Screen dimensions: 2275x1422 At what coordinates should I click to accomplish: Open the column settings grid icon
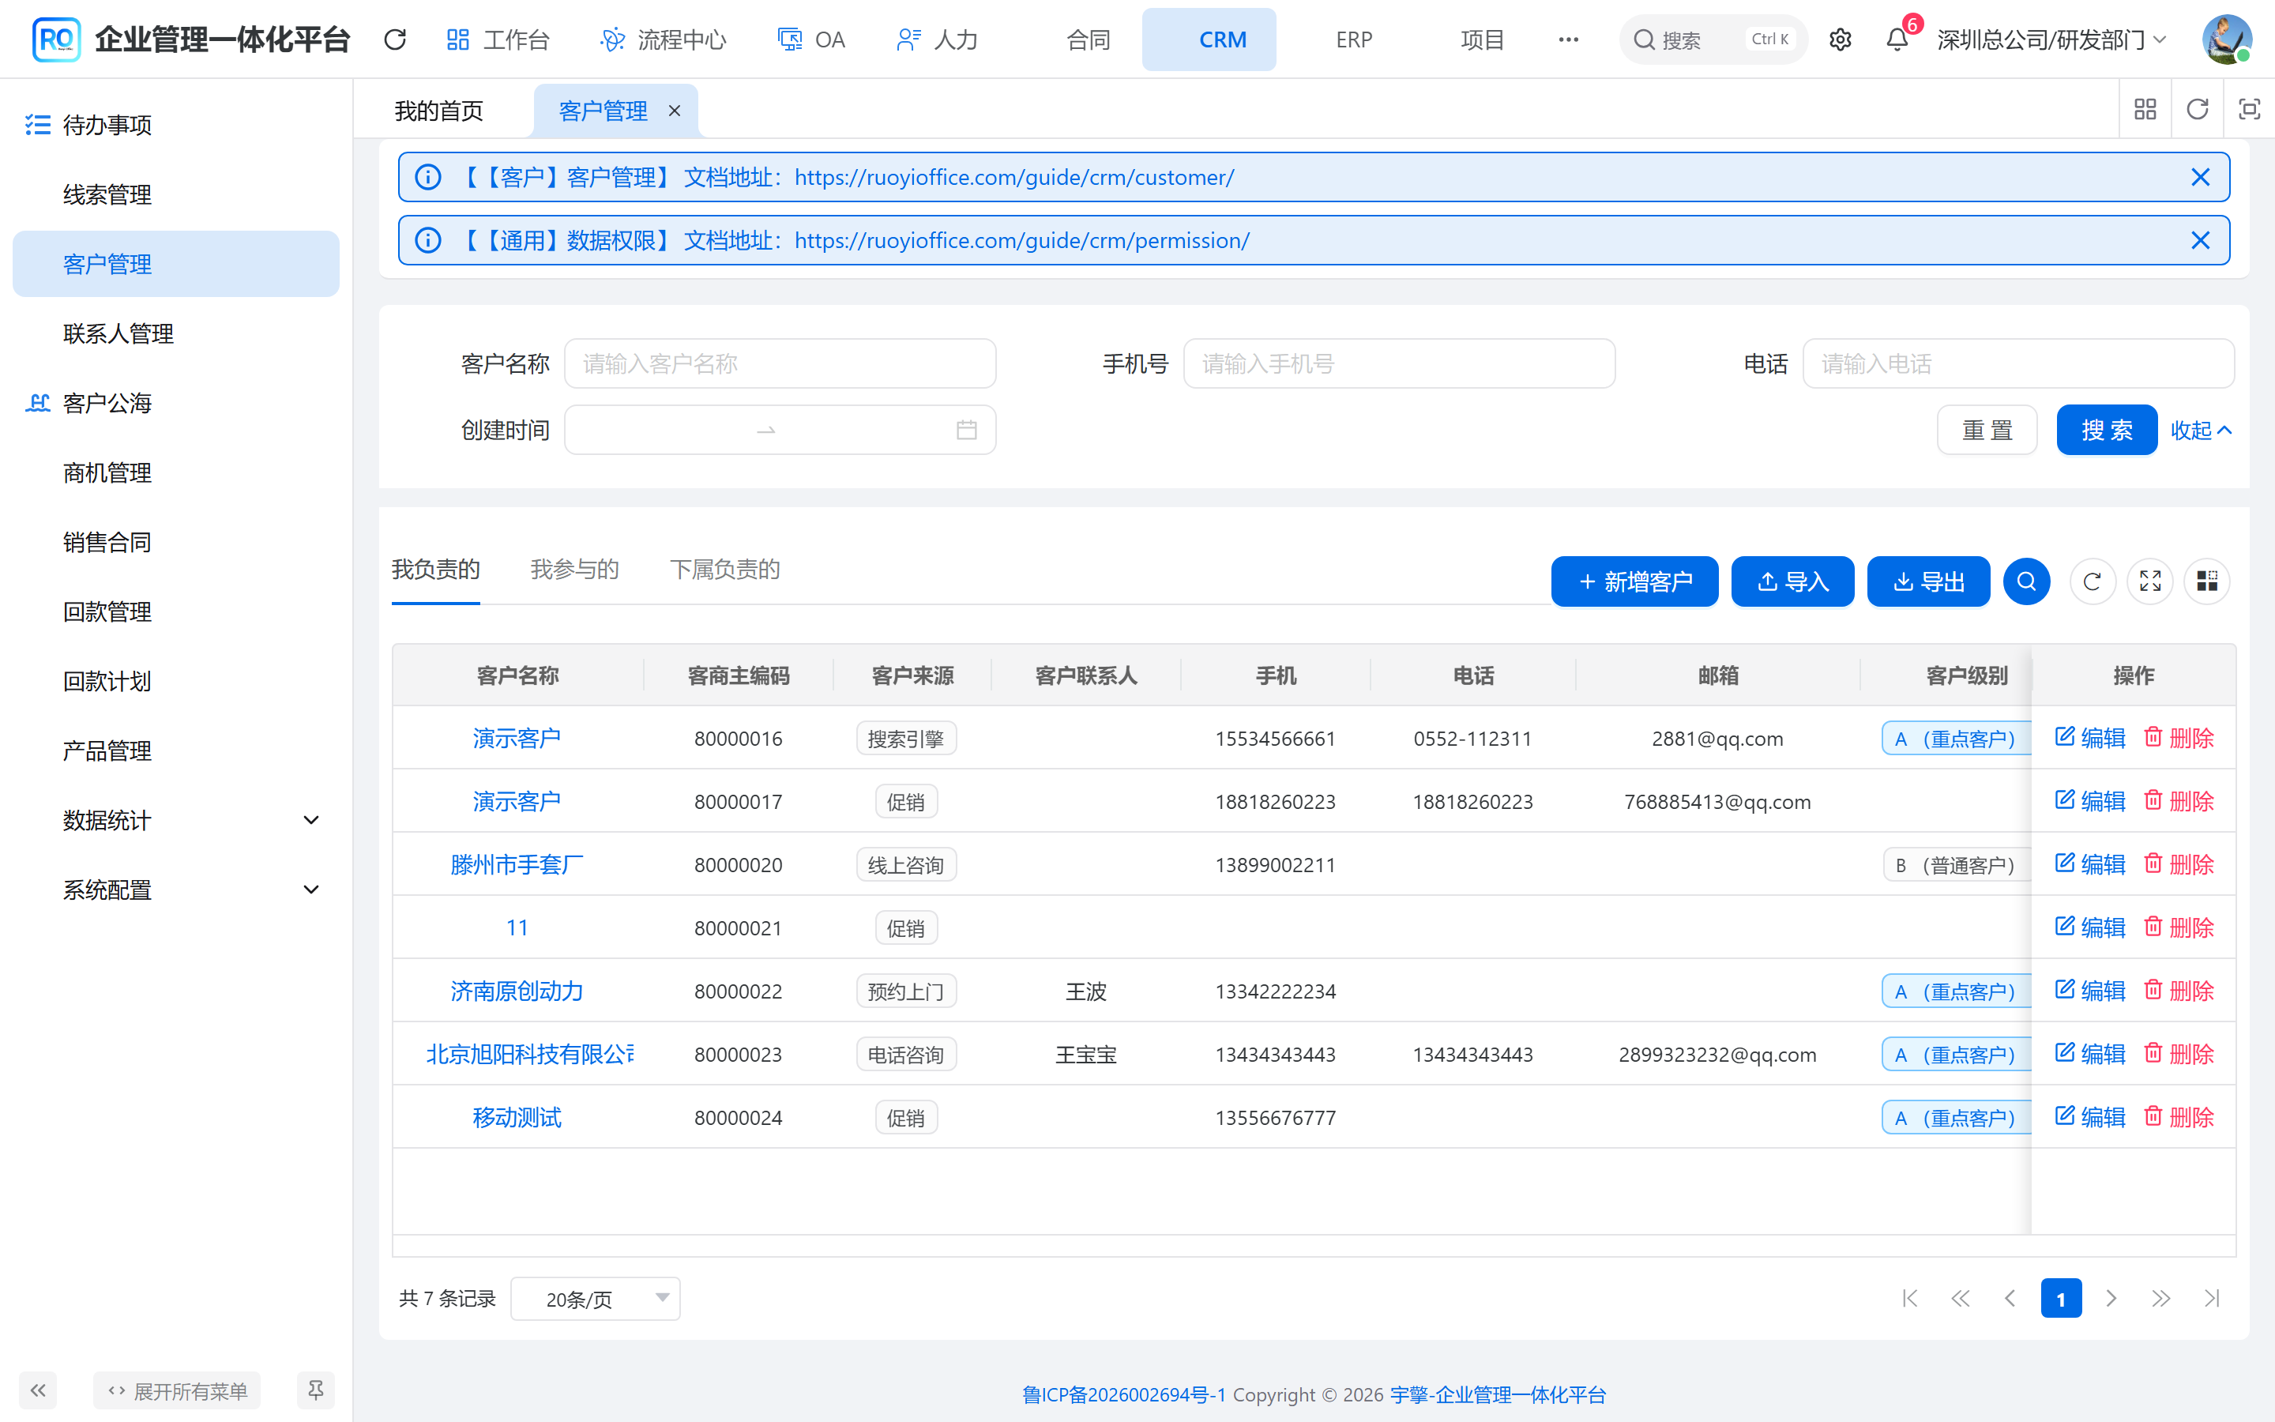(x=2207, y=581)
